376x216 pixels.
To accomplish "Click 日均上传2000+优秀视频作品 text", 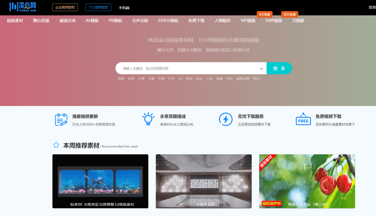I will pos(94,124).
